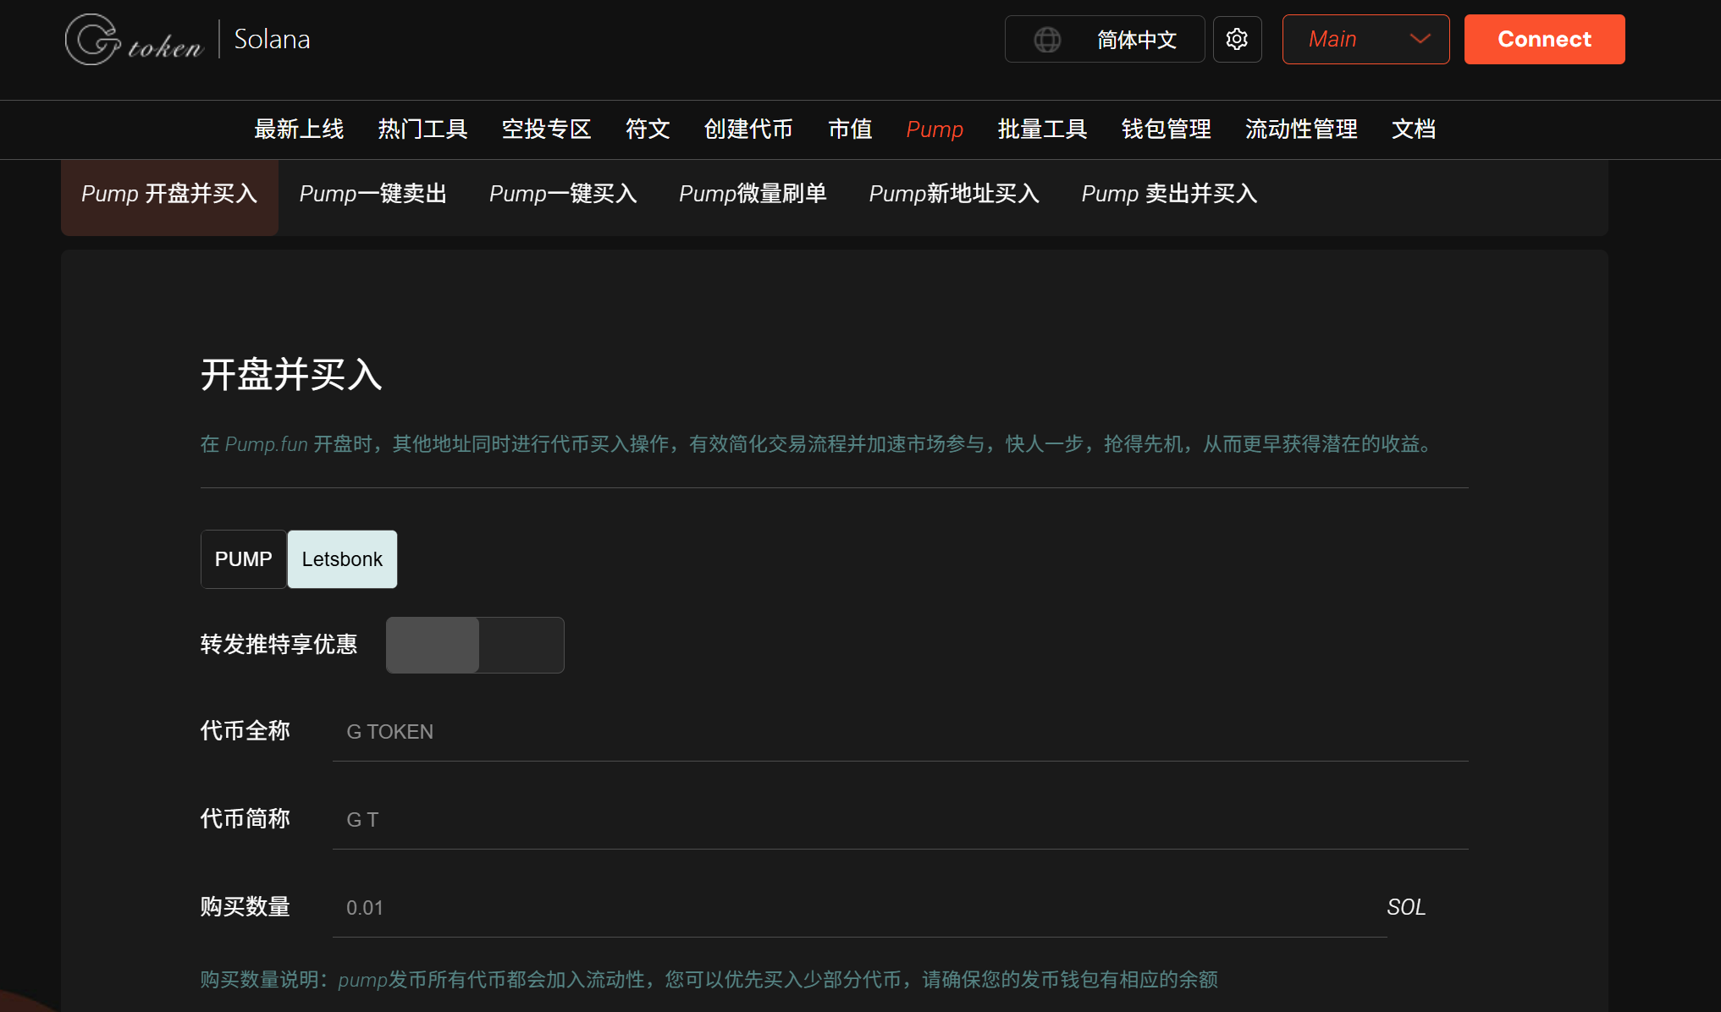The width and height of the screenshot is (1721, 1012).
Task: Click the 开盘并买入 heading
Action: pyautogui.click(x=291, y=374)
